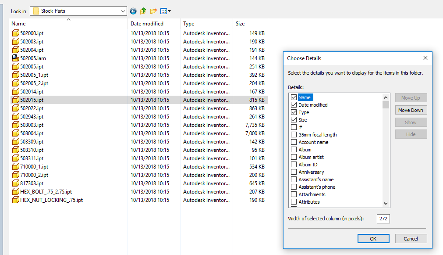Check the Album artist detail
The height and width of the screenshot is (255, 443).
(294, 157)
